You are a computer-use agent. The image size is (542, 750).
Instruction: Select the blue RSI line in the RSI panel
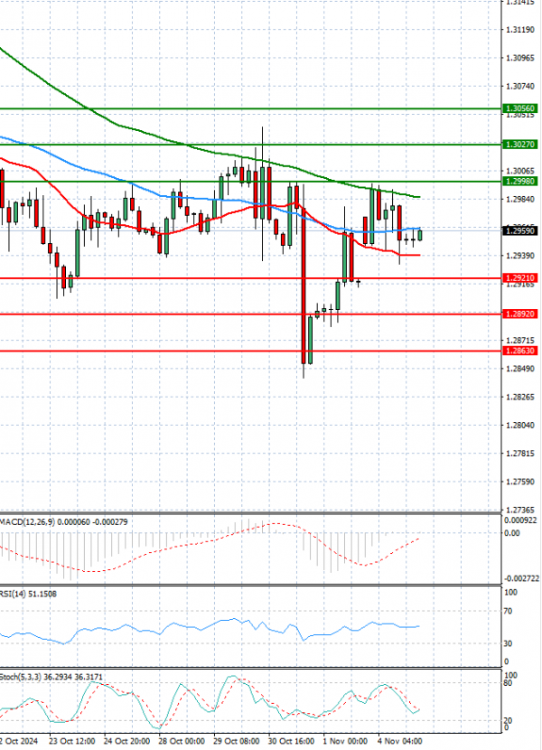click(226, 623)
